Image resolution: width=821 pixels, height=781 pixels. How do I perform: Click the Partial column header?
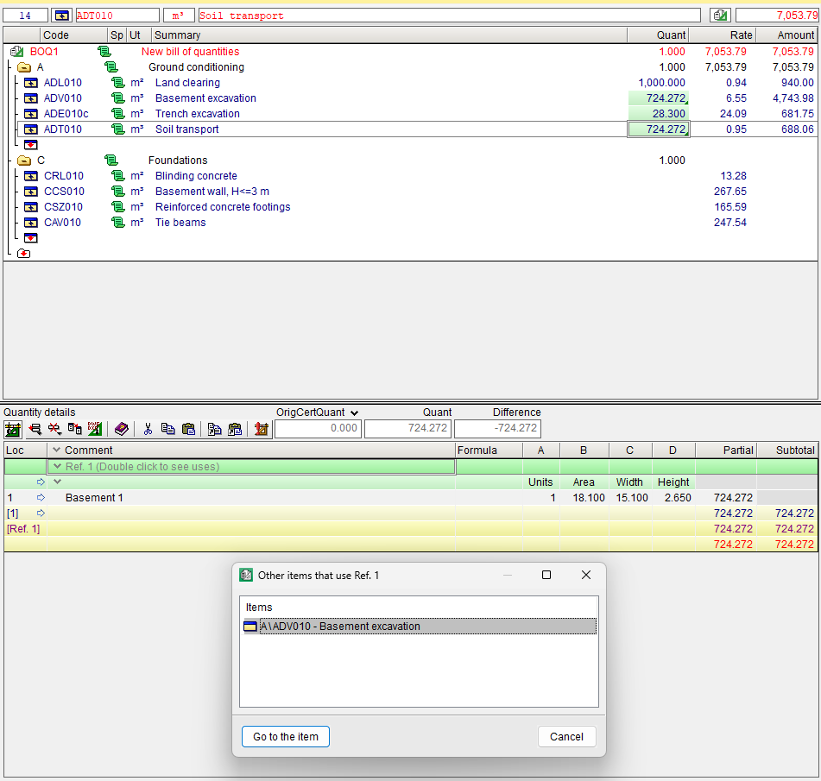coord(726,450)
